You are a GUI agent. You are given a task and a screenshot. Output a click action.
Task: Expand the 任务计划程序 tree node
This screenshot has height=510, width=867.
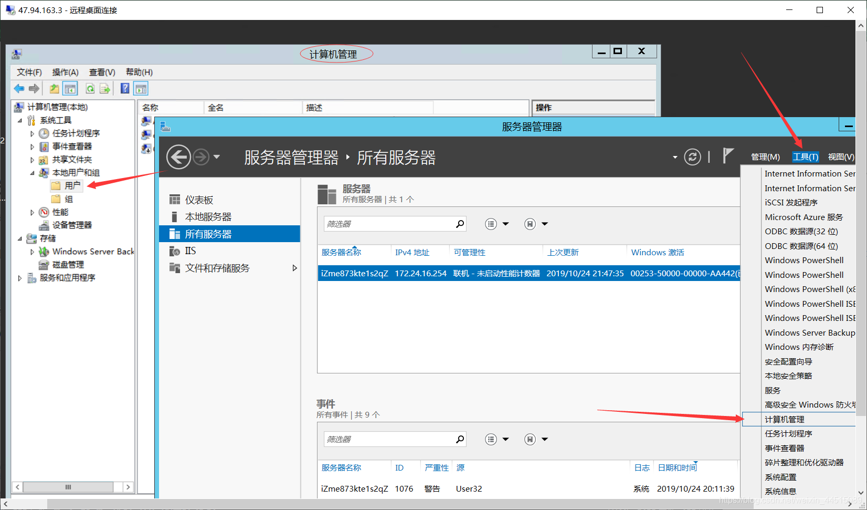coord(33,133)
